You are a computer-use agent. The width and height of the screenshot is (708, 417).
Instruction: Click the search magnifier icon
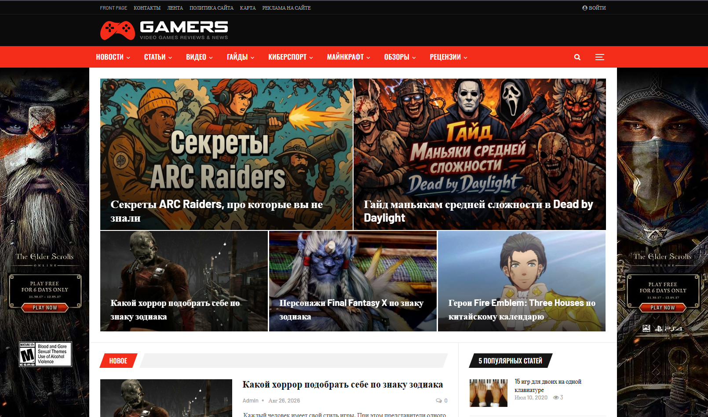point(577,57)
